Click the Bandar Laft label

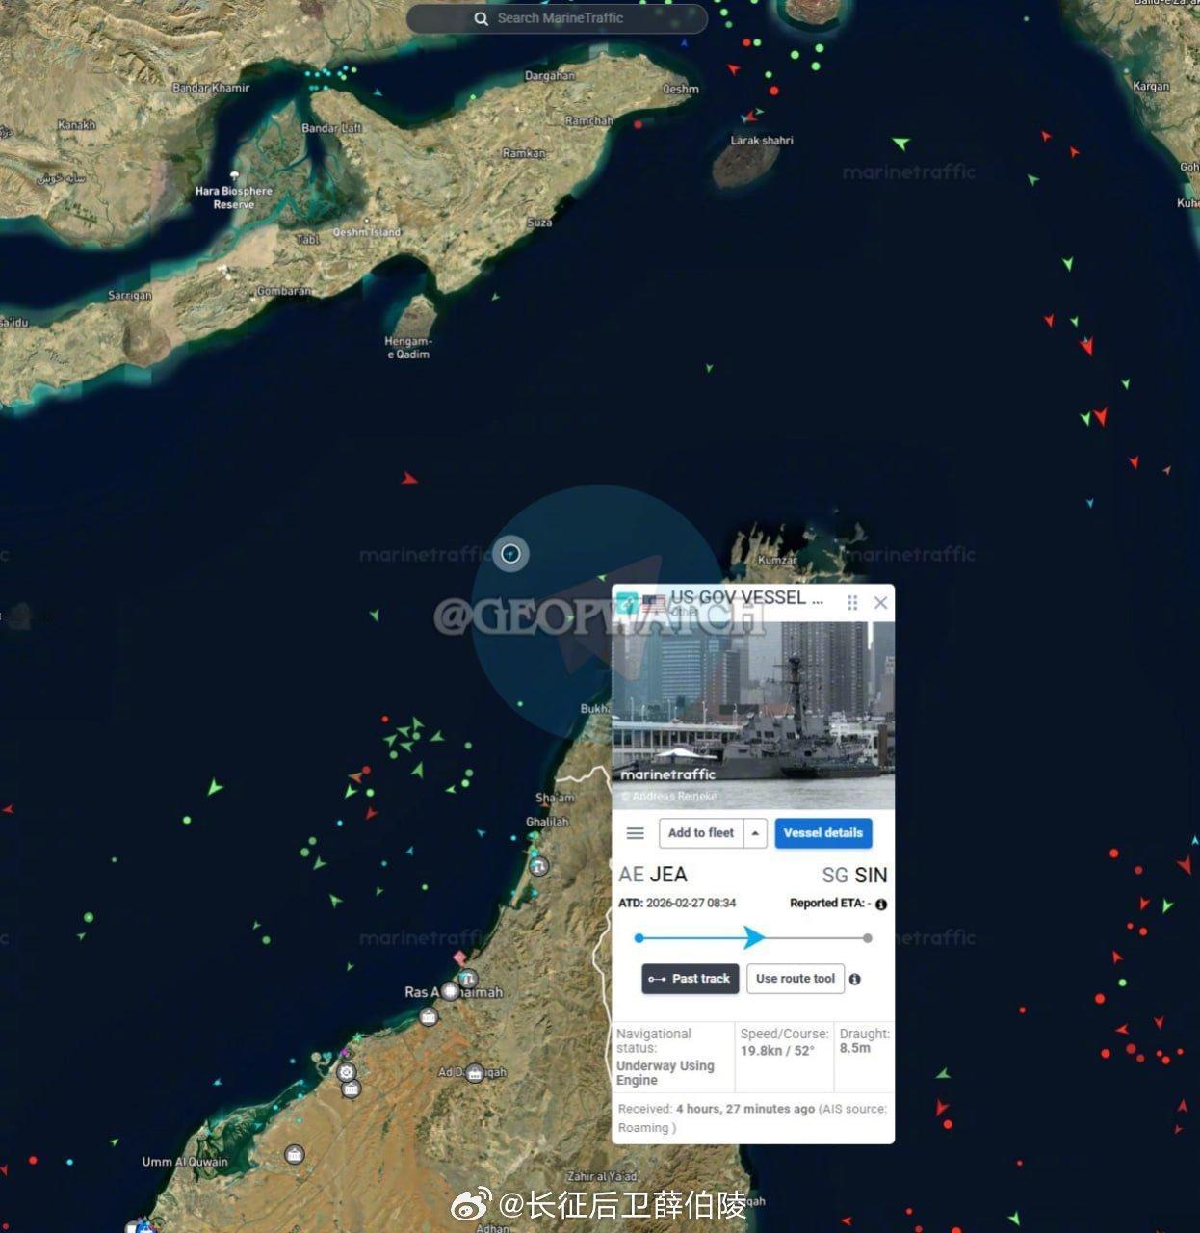(x=331, y=128)
